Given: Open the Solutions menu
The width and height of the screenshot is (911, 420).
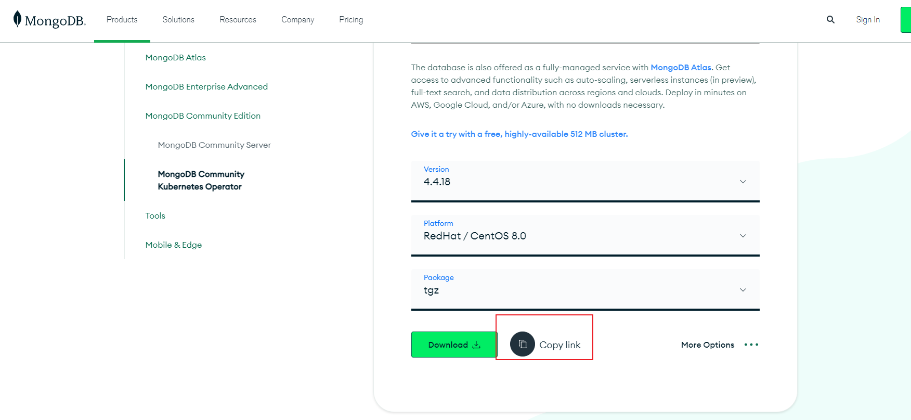Looking at the screenshot, I should coord(178,20).
